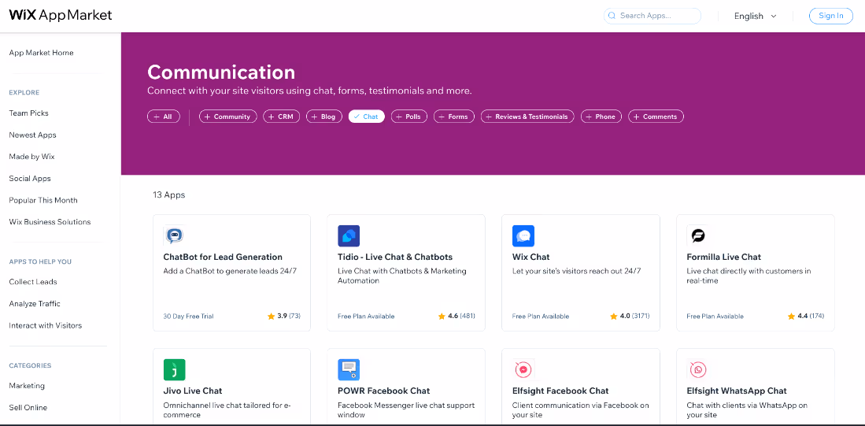The image size is (865, 426).
Task: Open the Tidio - Live Chat & Chatbots title
Action: tap(395, 257)
